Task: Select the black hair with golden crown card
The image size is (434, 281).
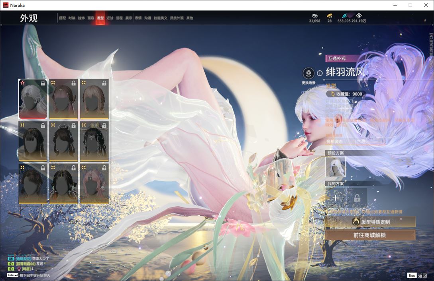Action: click(x=94, y=141)
